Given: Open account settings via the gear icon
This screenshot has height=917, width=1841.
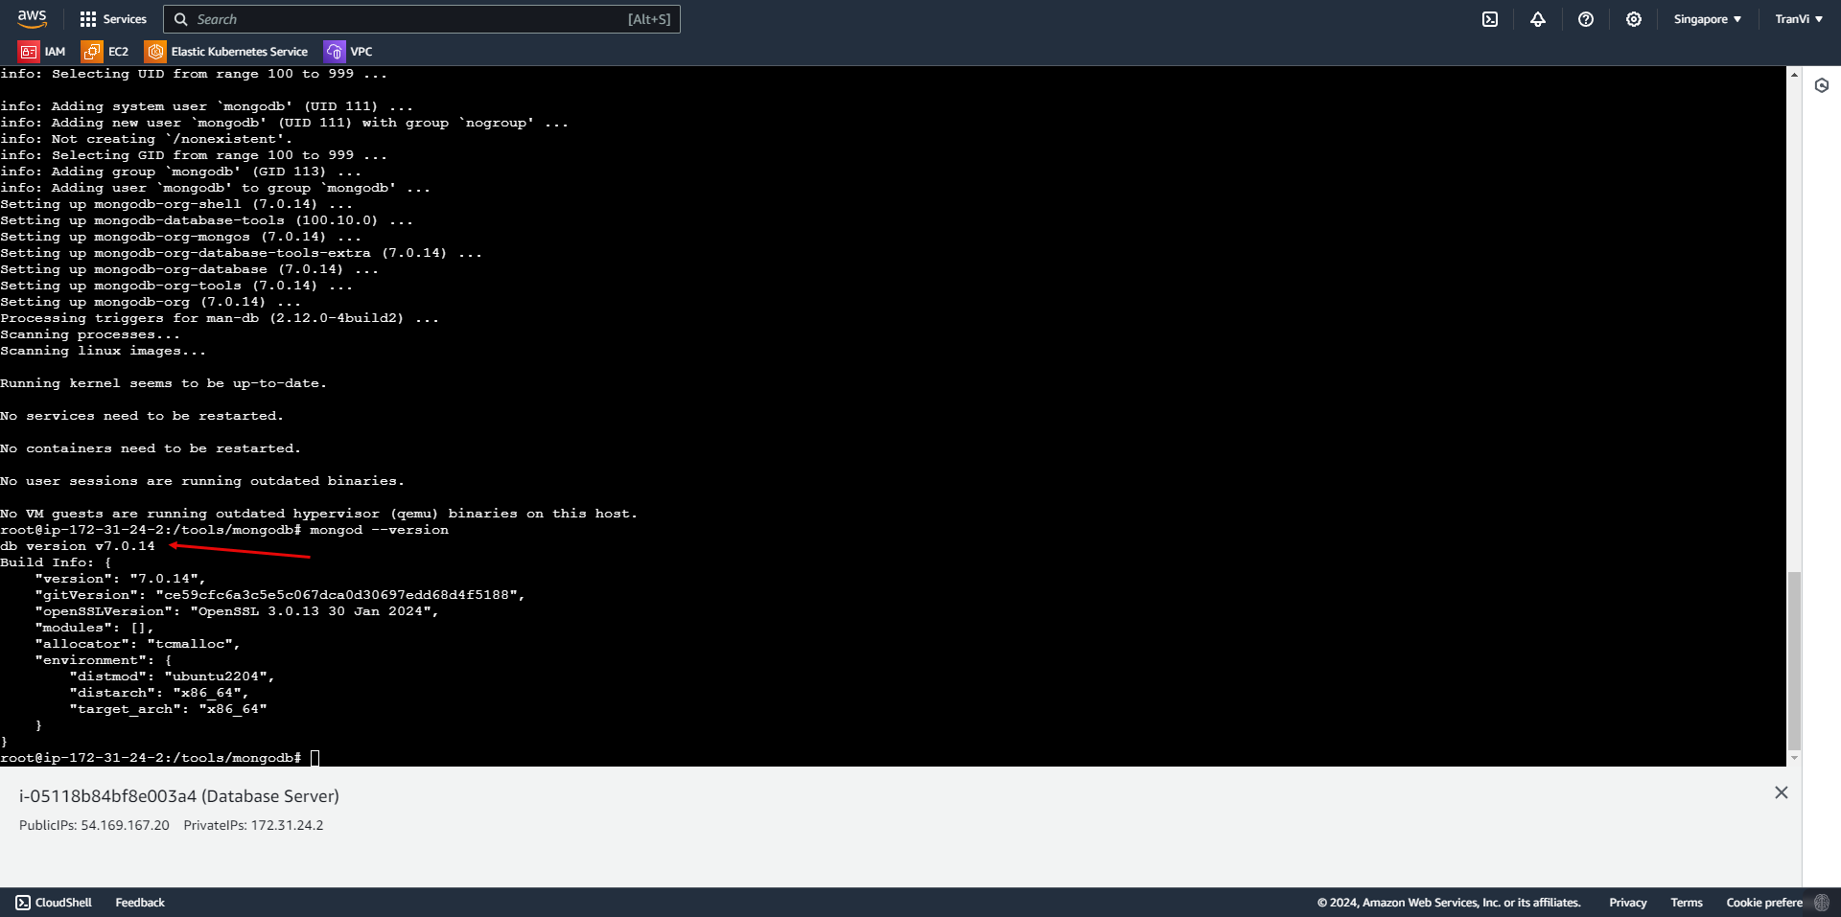Looking at the screenshot, I should click(x=1634, y=19).
